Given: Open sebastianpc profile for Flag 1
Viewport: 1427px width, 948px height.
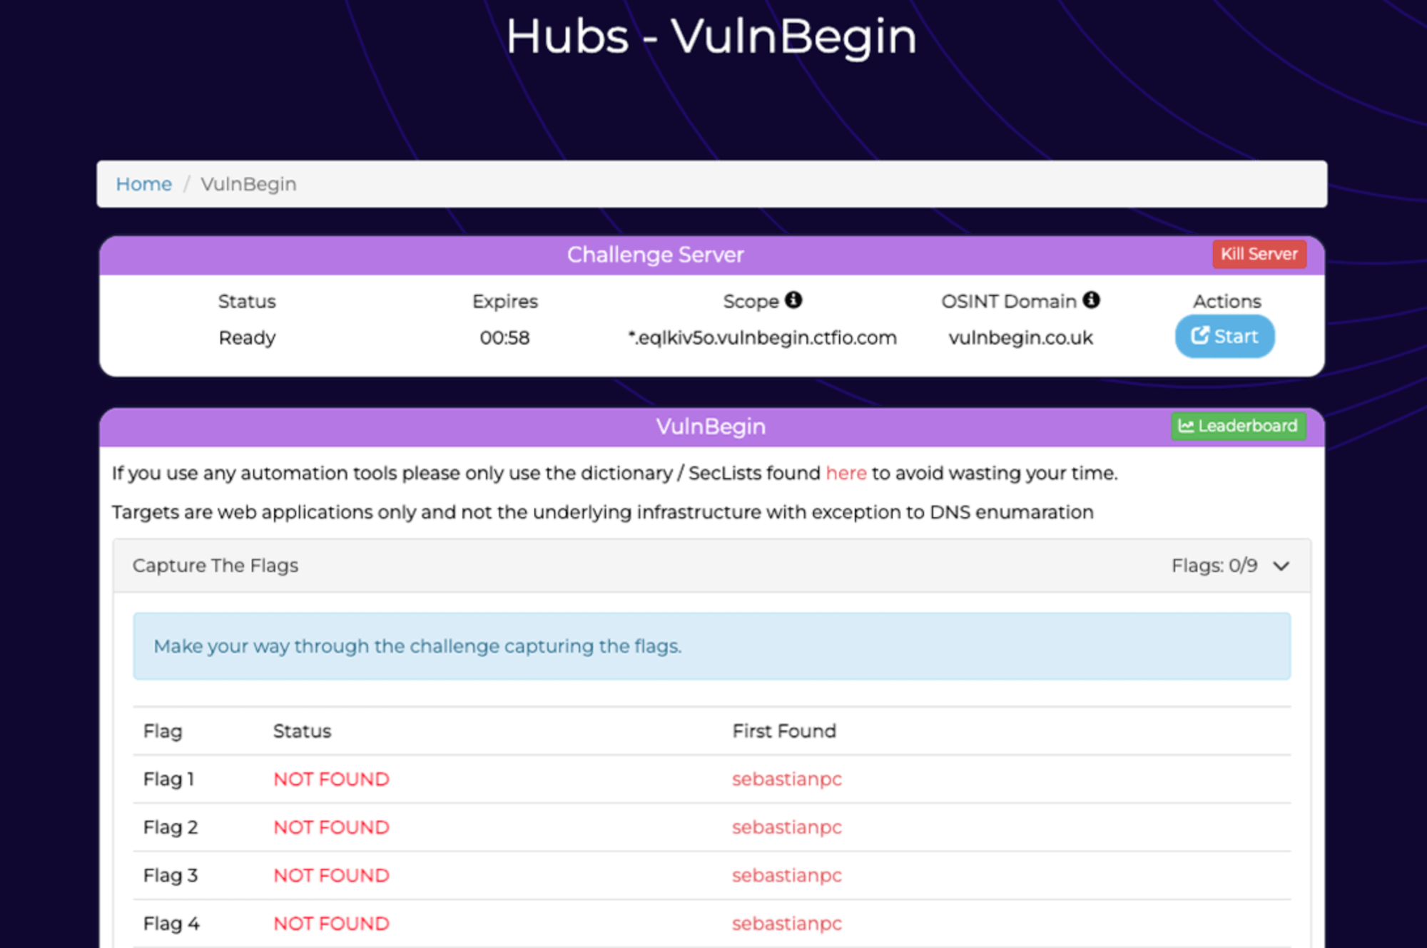Looking at the screenshot, I should pos(787,779).
